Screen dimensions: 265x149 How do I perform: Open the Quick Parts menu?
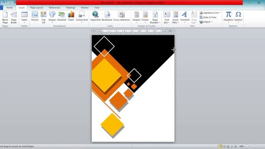click(176, 17)
